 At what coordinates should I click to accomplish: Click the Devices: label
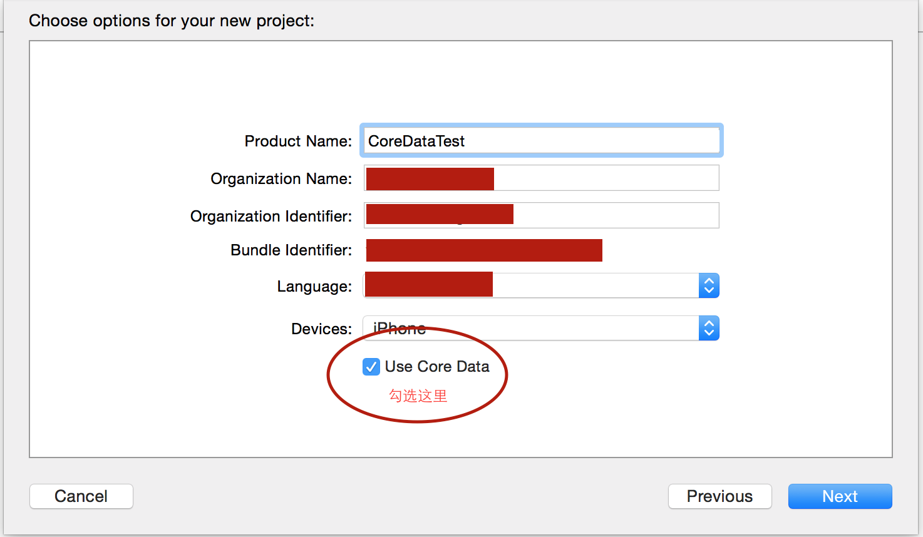(322, 329)
